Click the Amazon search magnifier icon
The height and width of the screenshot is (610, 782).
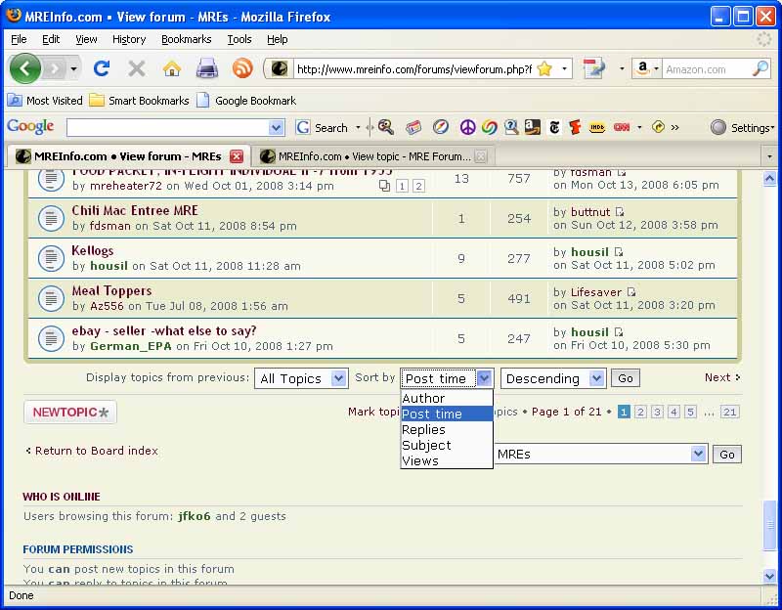click(760, 68)
